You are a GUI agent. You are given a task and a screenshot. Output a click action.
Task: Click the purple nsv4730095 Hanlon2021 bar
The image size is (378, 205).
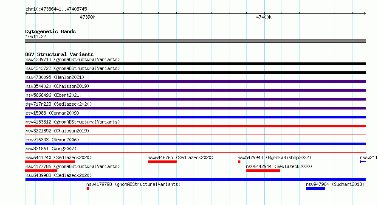click(195, 81)
